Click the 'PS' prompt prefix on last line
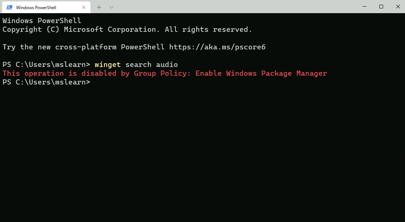 pos(6,82)
